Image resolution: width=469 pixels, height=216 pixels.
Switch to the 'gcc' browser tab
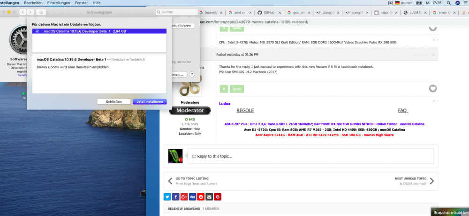(299, 13)
